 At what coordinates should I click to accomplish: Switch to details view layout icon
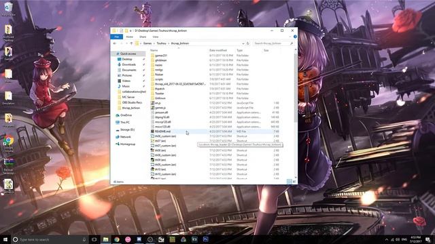[x=289, y=182]
